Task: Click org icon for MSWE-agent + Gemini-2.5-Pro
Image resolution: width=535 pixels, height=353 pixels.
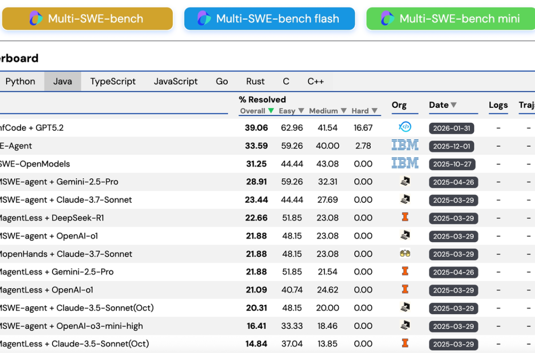Action: pos(405,181)
